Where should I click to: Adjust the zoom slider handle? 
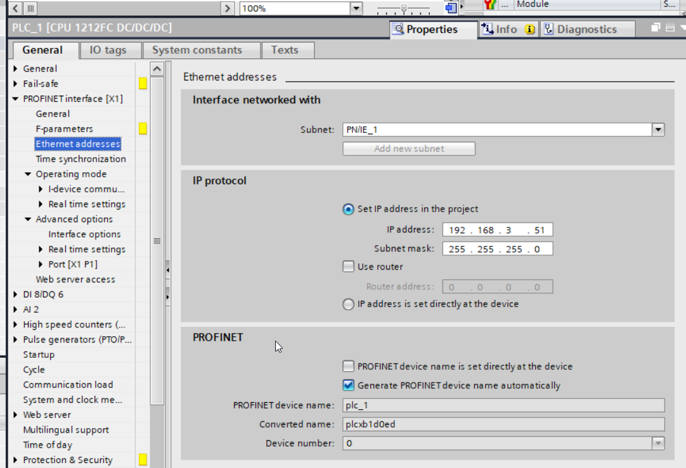(404, 8)
